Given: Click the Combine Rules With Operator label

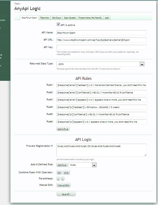Looking at the screenshot, I should click(36, 172).
